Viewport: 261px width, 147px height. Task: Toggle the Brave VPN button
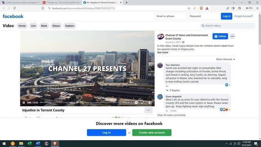[x=250, y=8]
